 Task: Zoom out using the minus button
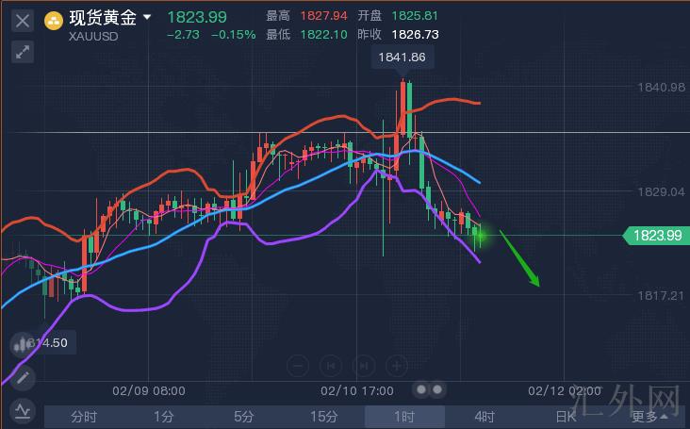[x=298, y=366]
